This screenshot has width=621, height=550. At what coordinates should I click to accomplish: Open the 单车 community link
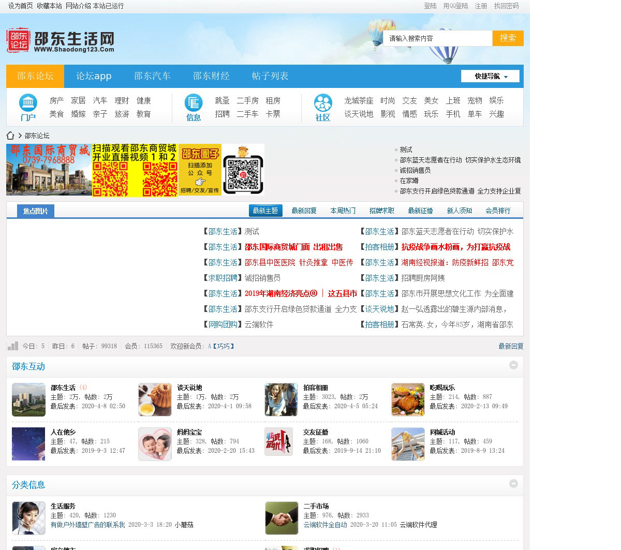tap(475, 114)
